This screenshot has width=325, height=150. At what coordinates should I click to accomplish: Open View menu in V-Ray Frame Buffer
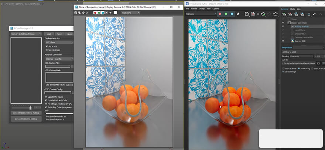click(209, 9)
